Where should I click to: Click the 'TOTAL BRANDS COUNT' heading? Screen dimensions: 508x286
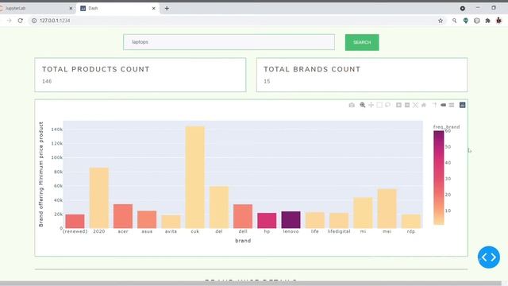pyautogui.click(x=312, y=69)
